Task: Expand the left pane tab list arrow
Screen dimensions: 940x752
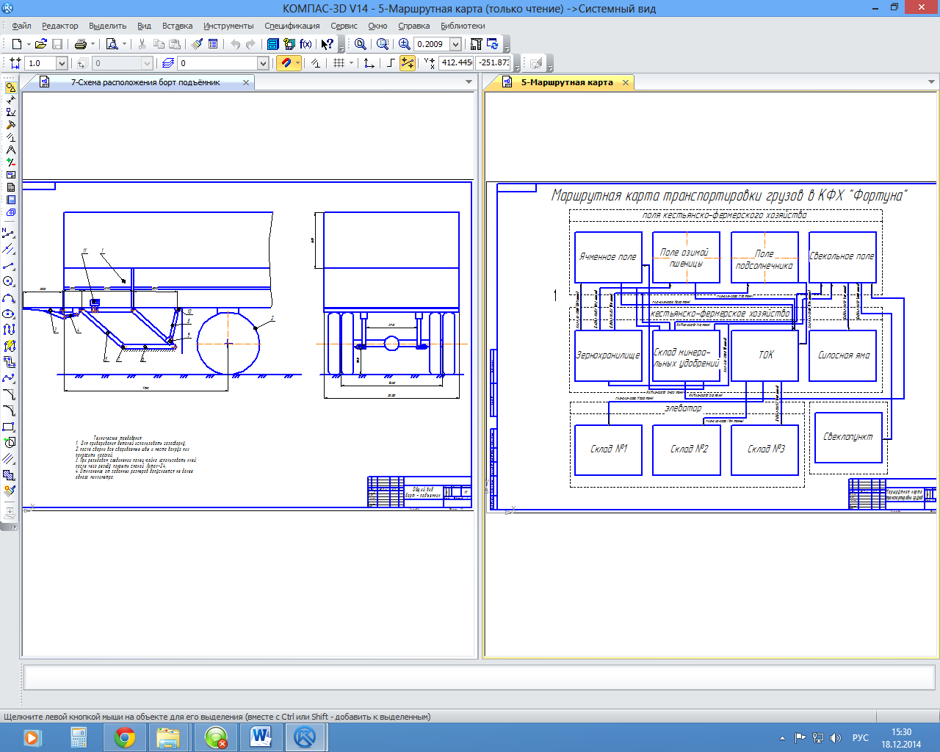Action: [x=469, y=82]
